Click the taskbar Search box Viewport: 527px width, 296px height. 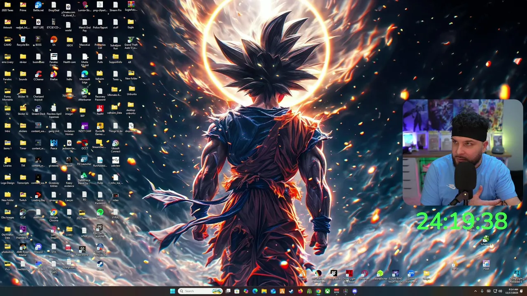(200, 291)
